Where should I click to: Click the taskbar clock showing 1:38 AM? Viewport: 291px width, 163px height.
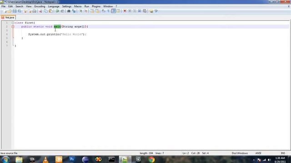[280, 160]
